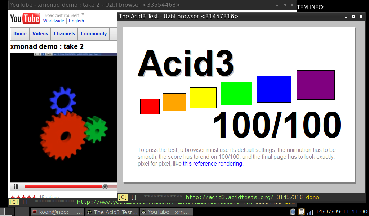Open the 'this reference rendering' link
The width and height of the screenshot is (369, 216).
pyautogui.click(x=212, y=164)
